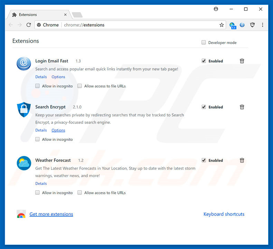Minimize the Chrome window
Viewport: 273px width, 249px height.
click(231, 9)
